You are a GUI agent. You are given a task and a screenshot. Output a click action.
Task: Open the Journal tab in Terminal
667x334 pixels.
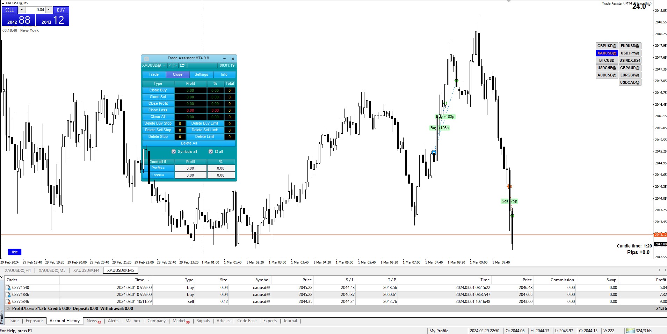pyautogui.click(x=290, y=321)
